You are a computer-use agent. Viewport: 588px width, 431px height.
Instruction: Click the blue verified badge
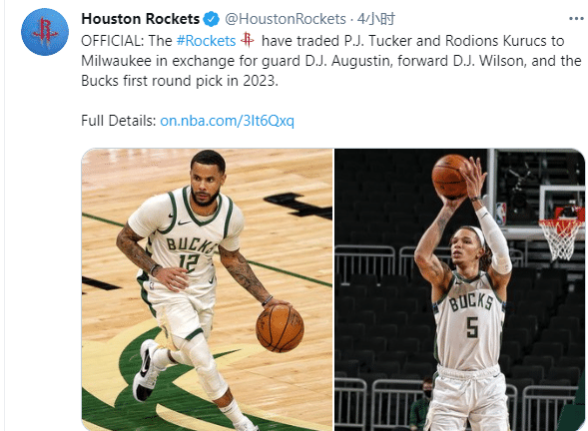click(212, 19)
